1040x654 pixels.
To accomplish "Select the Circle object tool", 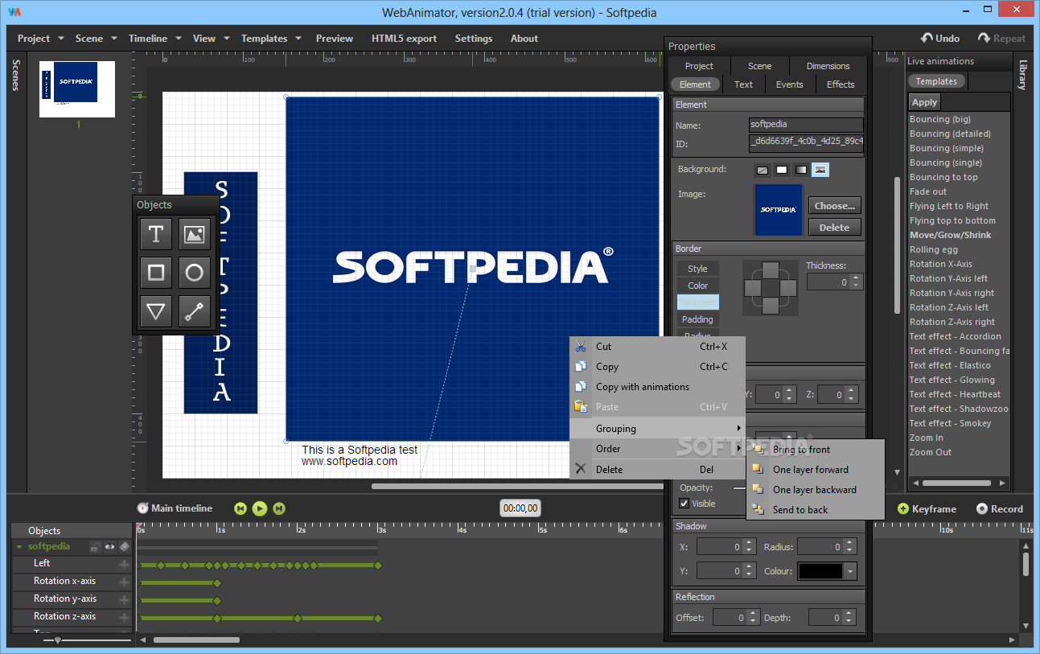I will point(194,273).
